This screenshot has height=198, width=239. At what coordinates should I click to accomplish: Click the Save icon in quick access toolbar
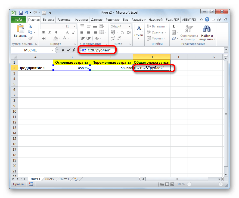21,13
